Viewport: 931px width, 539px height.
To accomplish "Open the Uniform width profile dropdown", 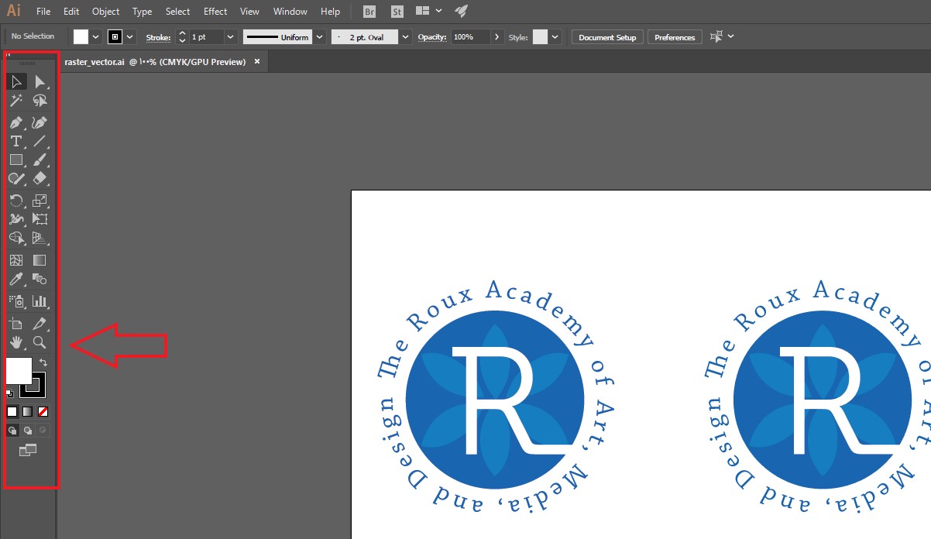I will click(318, 36).
